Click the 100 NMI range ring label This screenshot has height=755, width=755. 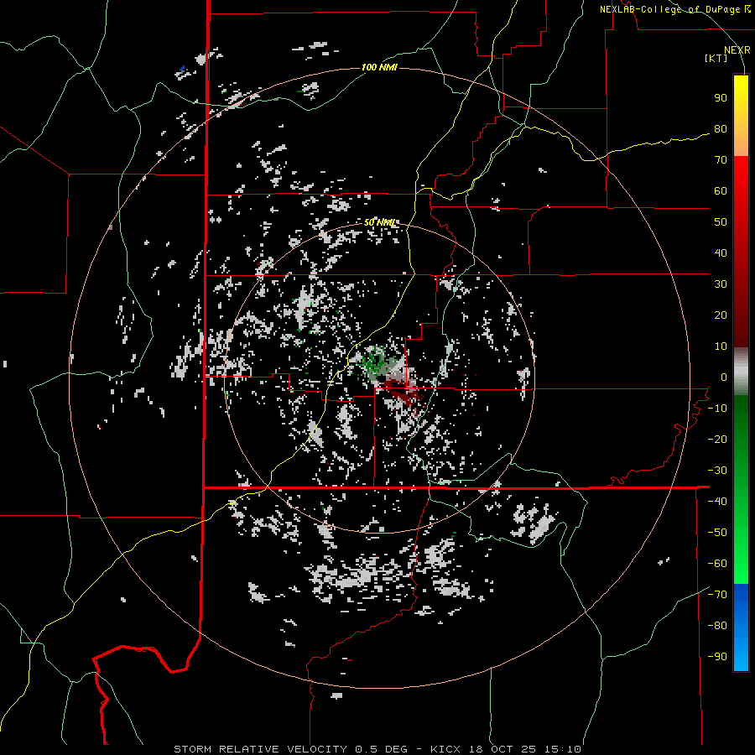[379, 67]
